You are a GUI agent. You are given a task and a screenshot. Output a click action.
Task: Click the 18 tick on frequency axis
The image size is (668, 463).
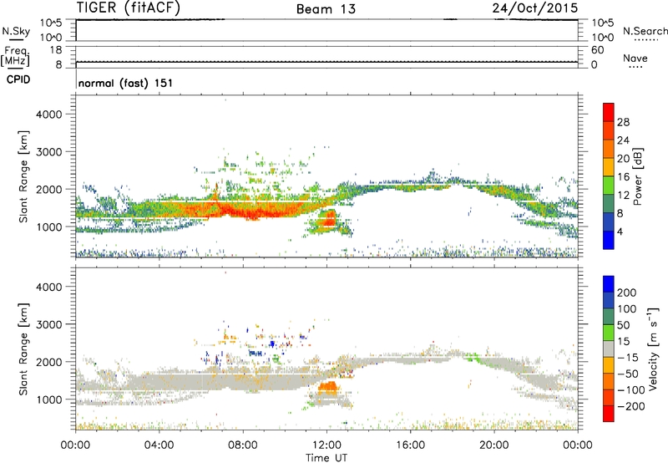pyautogui.click(x=56, y=50)
